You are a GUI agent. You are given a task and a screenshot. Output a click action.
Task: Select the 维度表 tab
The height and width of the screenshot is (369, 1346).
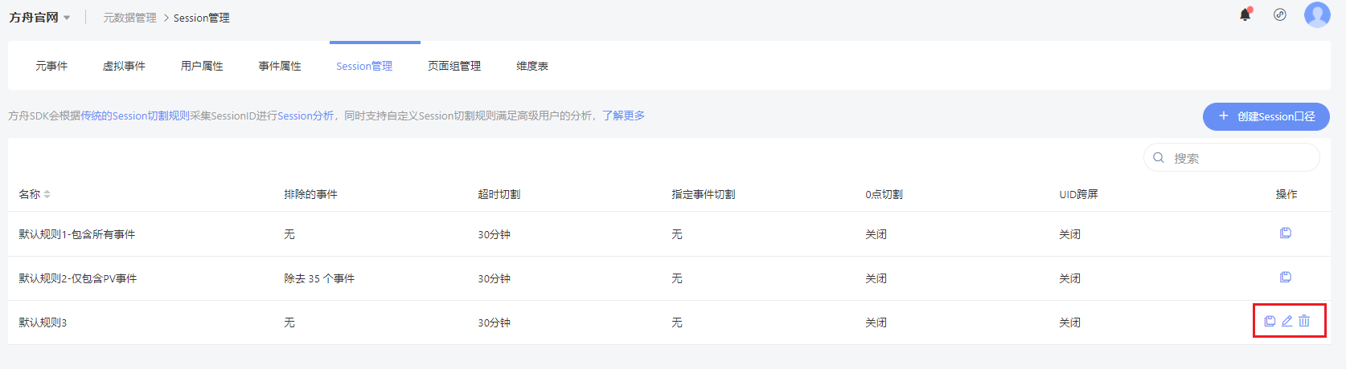[532, 66]
